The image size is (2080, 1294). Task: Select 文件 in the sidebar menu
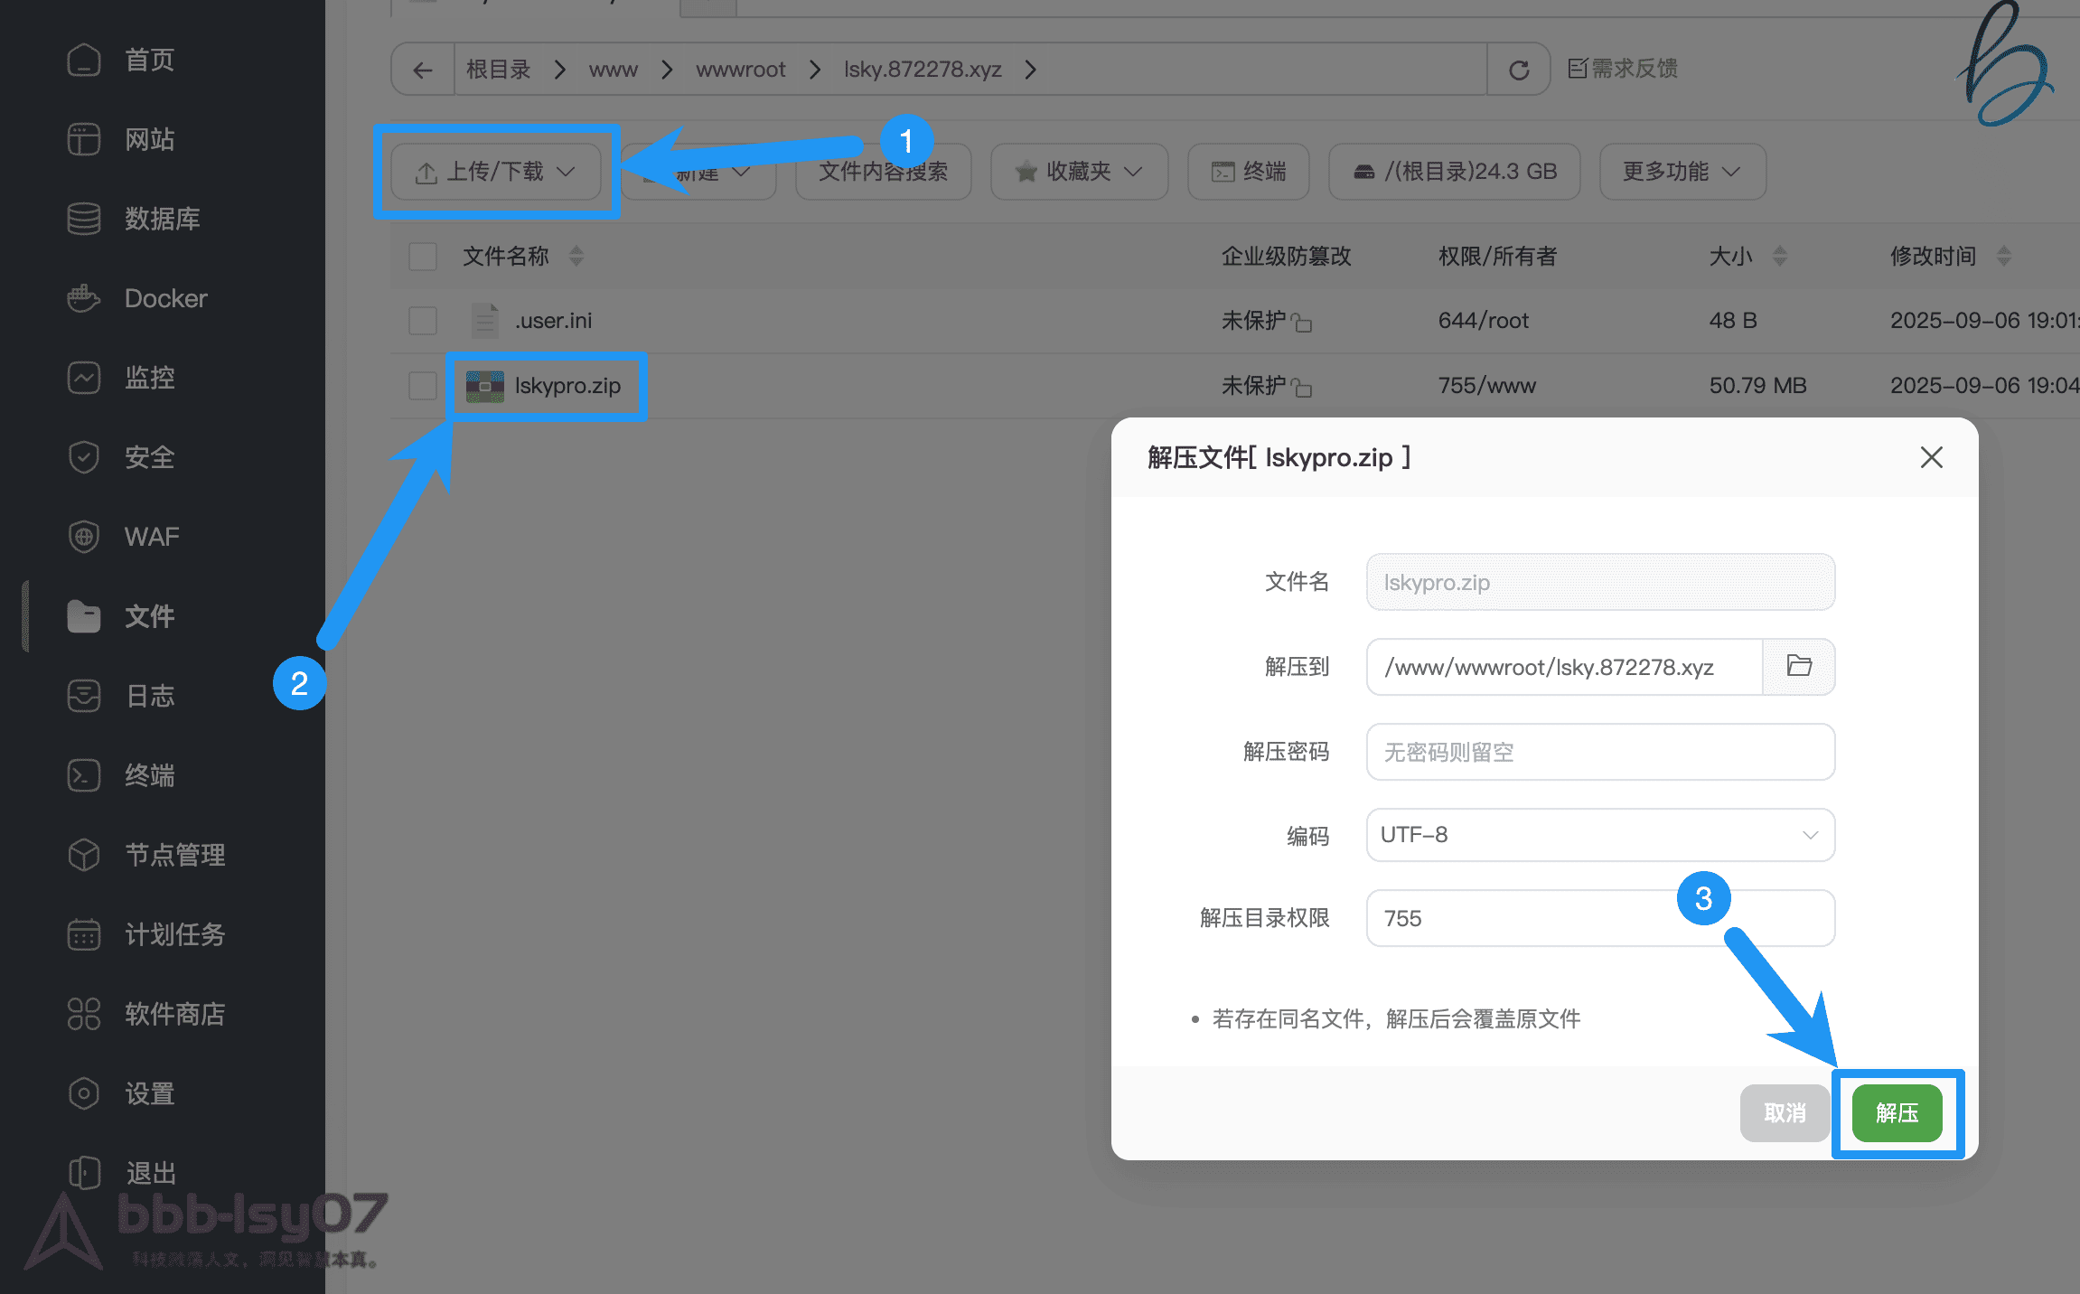(151, 616)
